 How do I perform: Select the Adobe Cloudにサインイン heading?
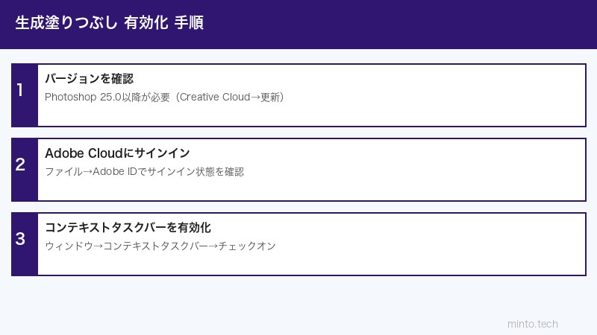click(x=117, y=153)
